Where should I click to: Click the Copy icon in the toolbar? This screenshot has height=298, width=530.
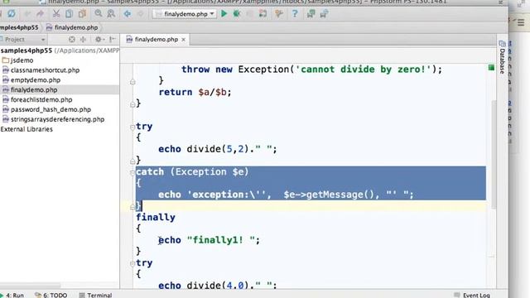click(69, 14)
